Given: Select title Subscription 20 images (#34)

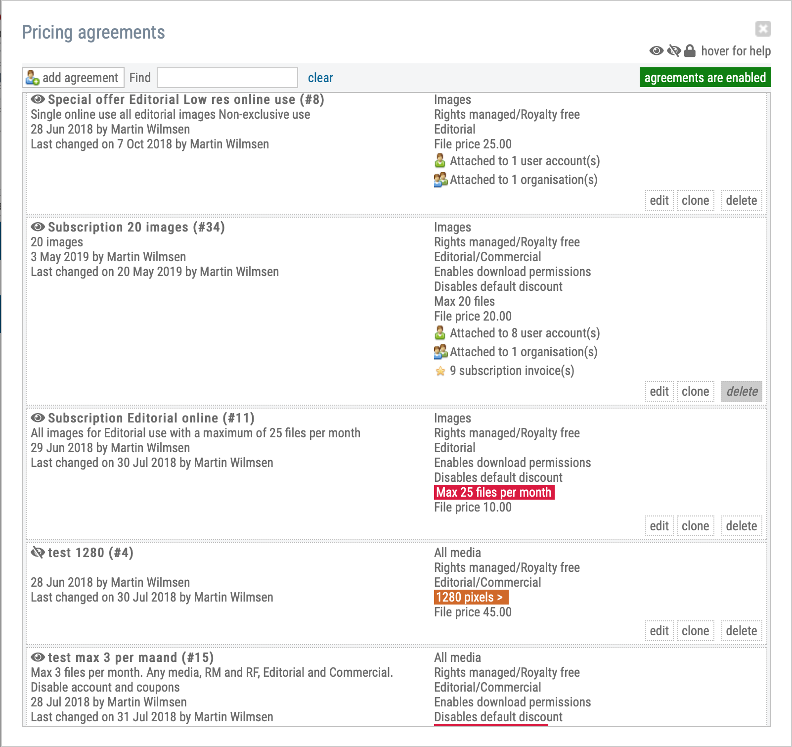Looking at the screenshot, I should (x=136, y=227).
